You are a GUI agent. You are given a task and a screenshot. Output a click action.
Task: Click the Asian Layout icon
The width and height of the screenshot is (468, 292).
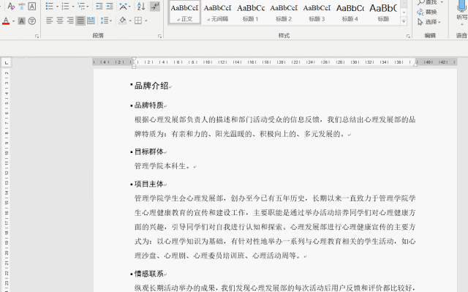click(123, 7)
